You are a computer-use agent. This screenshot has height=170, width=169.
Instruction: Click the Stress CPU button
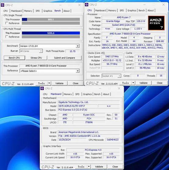(x=36, y=58)
